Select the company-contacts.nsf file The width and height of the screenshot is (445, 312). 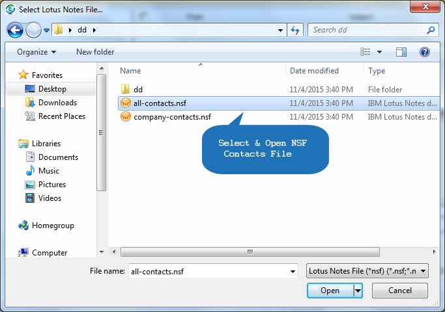[172, 117]
